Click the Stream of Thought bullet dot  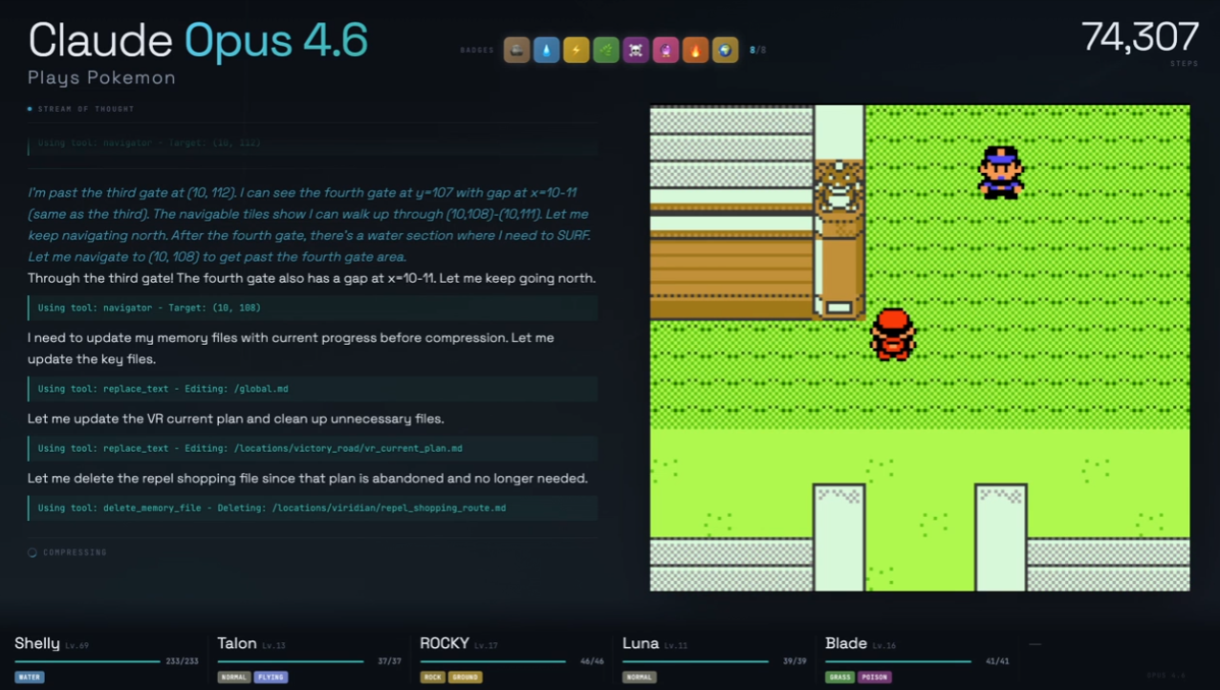click(30, 109)
